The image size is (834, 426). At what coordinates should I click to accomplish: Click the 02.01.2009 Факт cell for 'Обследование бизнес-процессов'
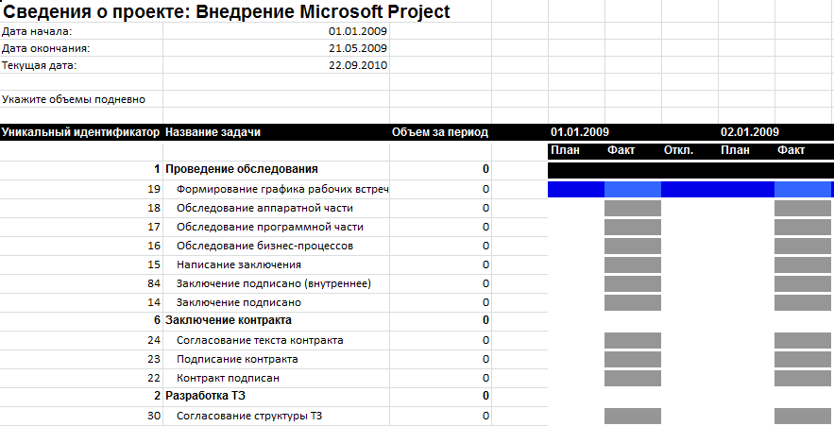[x=803, y=246]
